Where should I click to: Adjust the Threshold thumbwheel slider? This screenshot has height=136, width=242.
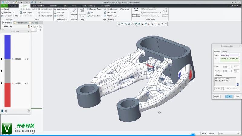[x=227, y=71]
